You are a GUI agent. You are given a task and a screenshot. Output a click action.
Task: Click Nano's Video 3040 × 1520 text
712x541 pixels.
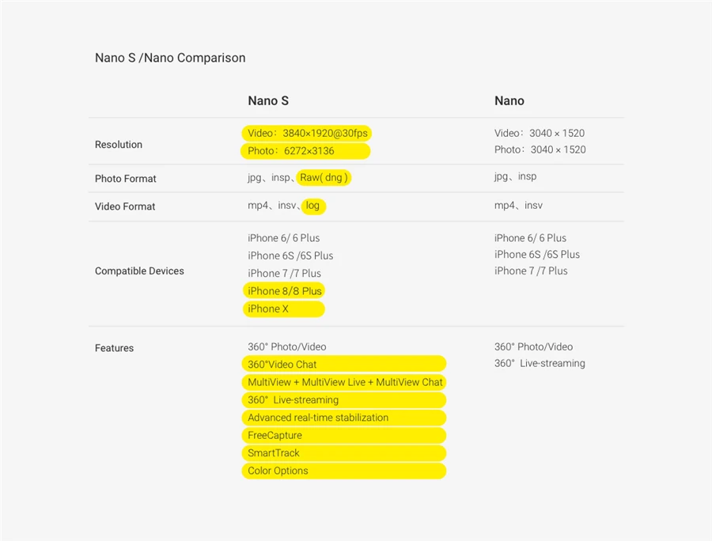[x=540, y=133]
